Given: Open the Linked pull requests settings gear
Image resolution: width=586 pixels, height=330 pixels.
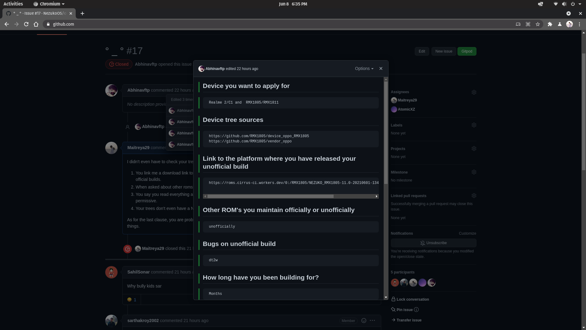Looking at the screenshot, I should point(474,196).
